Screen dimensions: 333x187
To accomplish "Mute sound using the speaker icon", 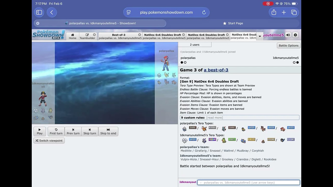I will click(x=288, y=35).
